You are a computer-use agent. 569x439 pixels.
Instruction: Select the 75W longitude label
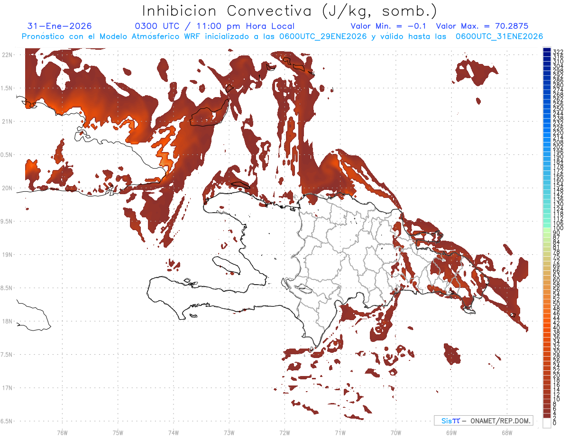[118, 432]
